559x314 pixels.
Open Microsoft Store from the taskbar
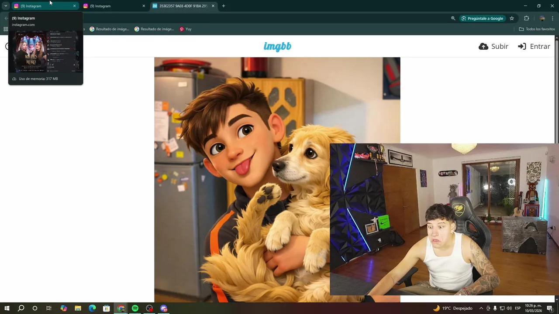(x=107, y=308)
